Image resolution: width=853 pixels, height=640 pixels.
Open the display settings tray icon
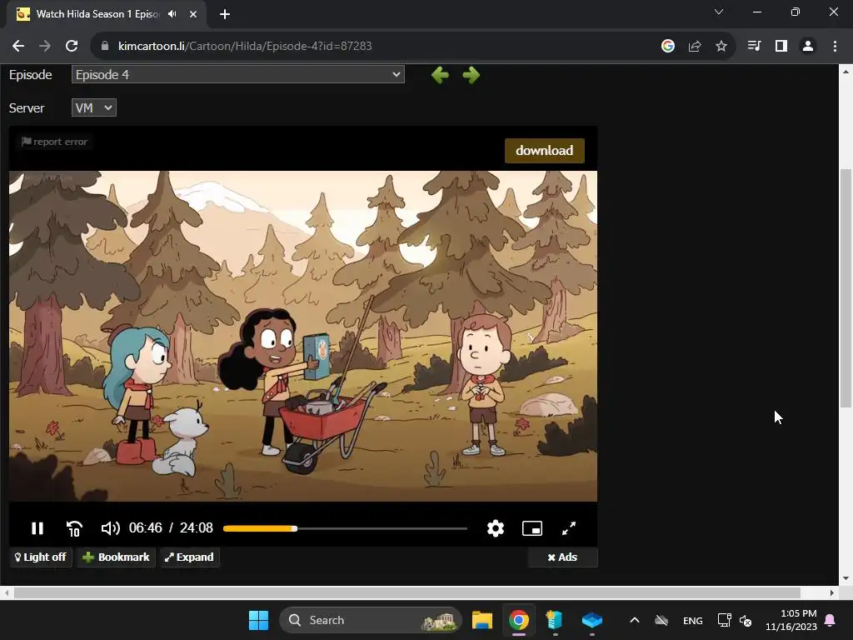724,620
